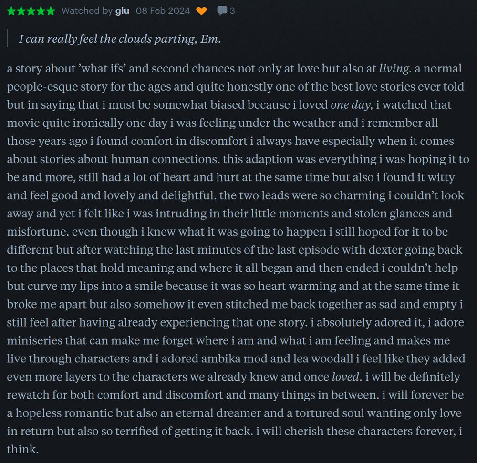Click the italic word 'loved' near the end
Image resolution: width=477 pixels, height=463 pixels.
click(345, 377)
